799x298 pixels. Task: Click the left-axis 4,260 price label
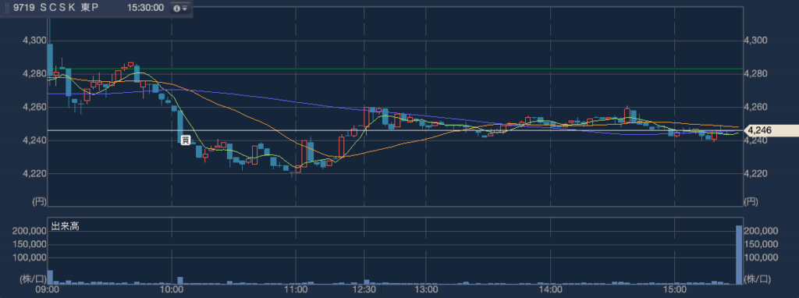pyautogui.click(x=34, y=107)
